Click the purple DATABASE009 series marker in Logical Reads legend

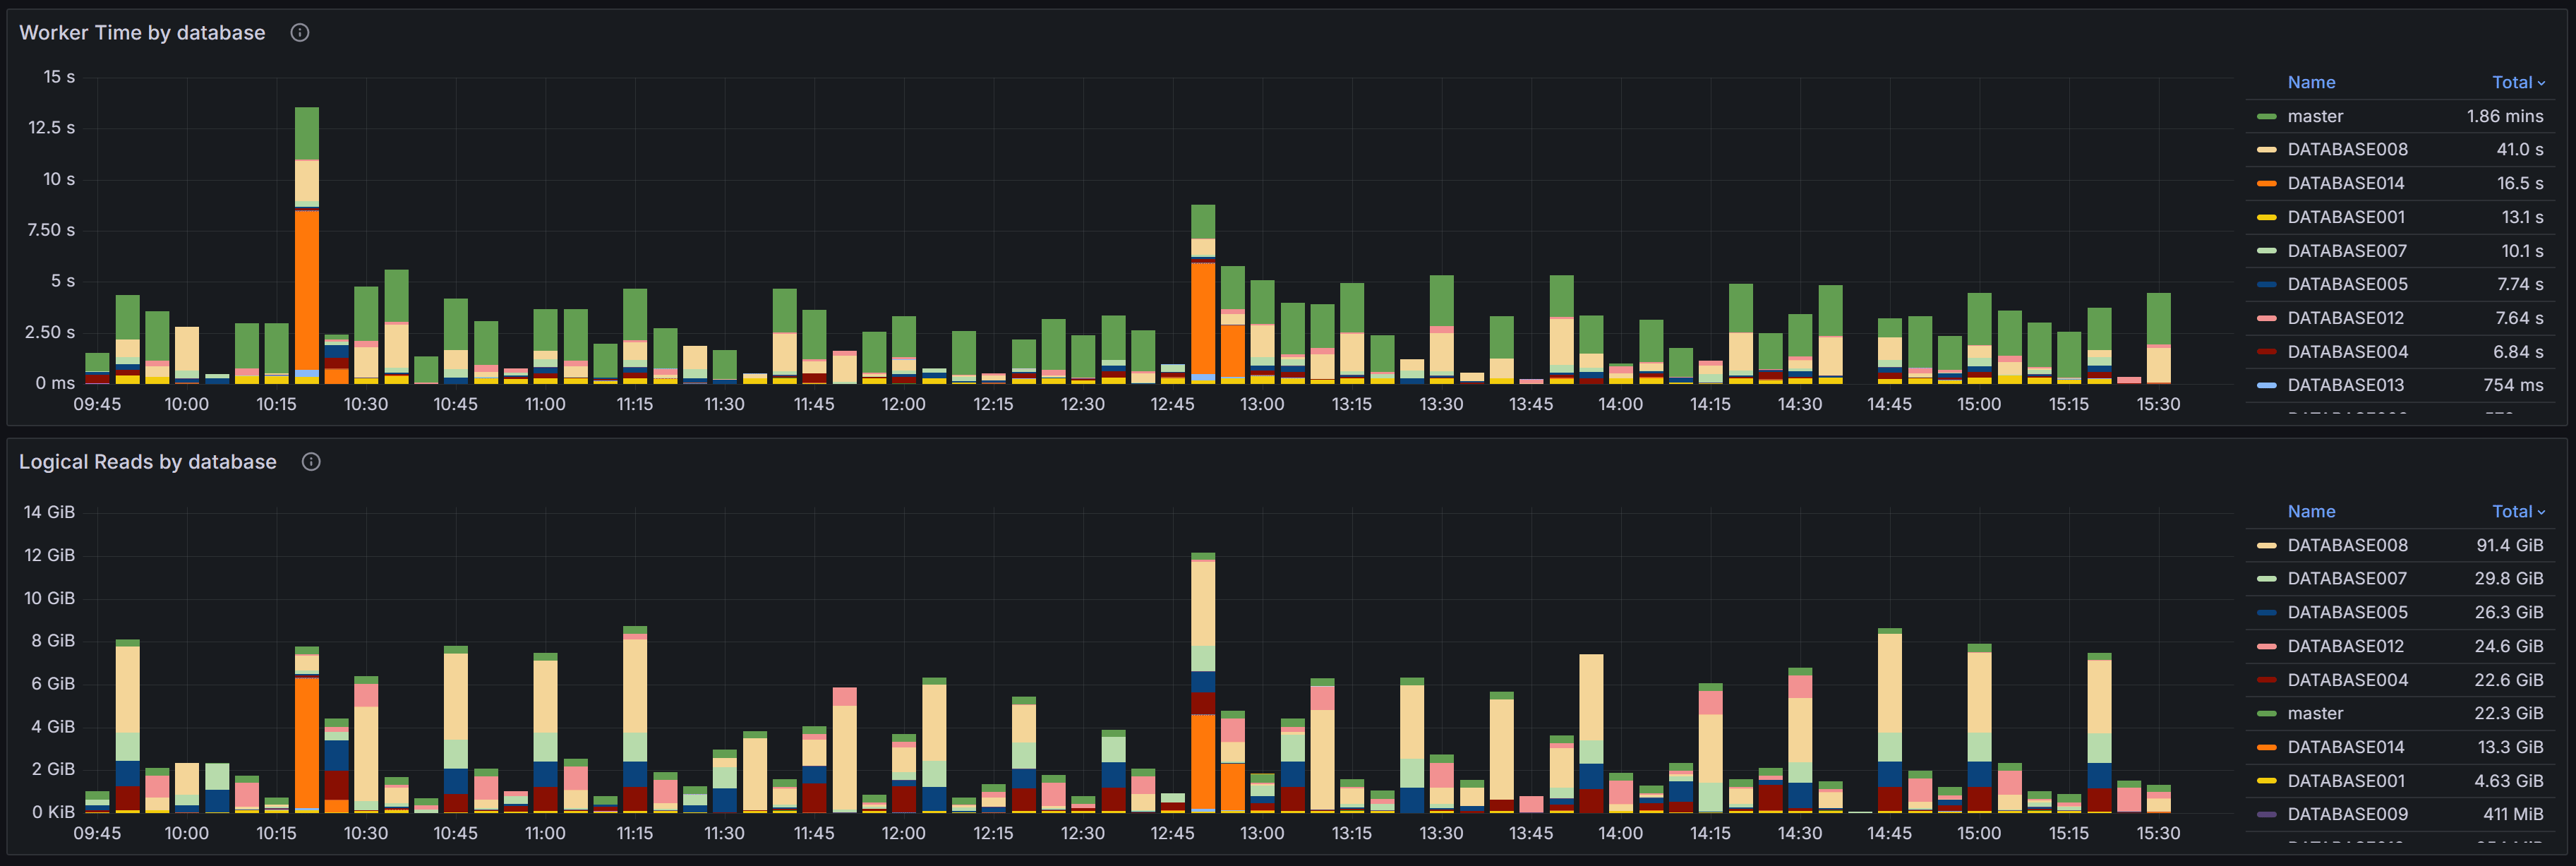[x=2271, y=814]
